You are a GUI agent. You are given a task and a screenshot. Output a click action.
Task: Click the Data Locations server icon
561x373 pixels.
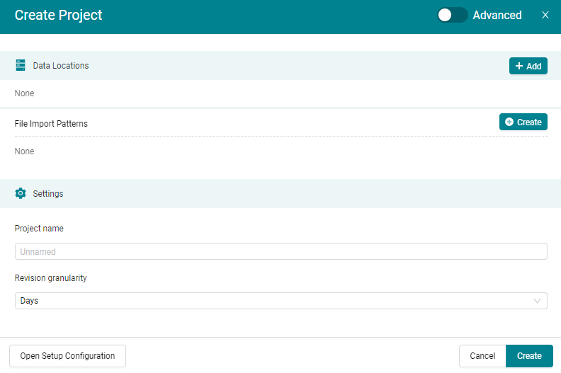21,65
